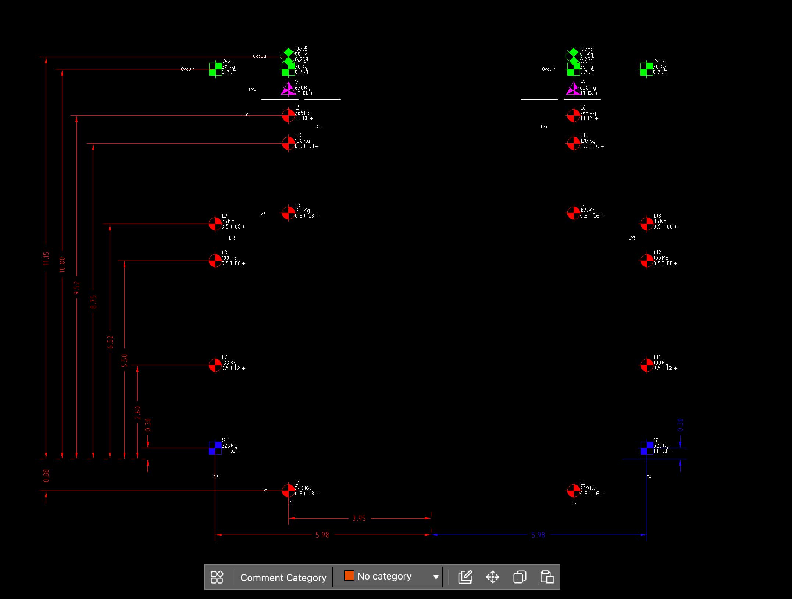This screenshot has height=599, width=792.
Task: Select the L7 100Kg hoist symbol
Action: pos(215,365)
